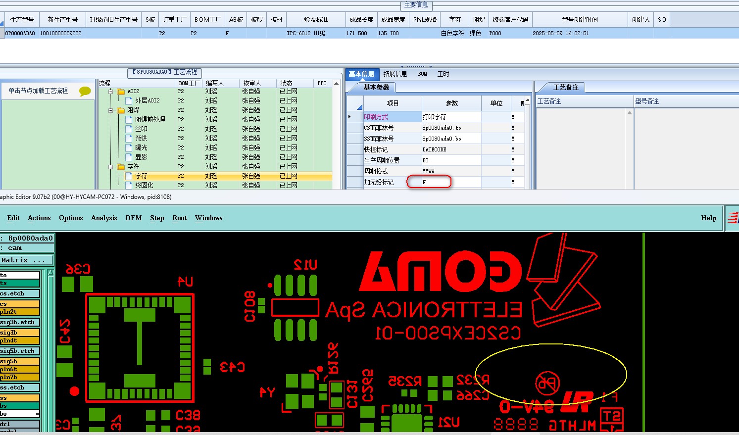The image size is (739, 435).
Task: Select the 终固化 tree row
Action: click(x=215, y=186)
